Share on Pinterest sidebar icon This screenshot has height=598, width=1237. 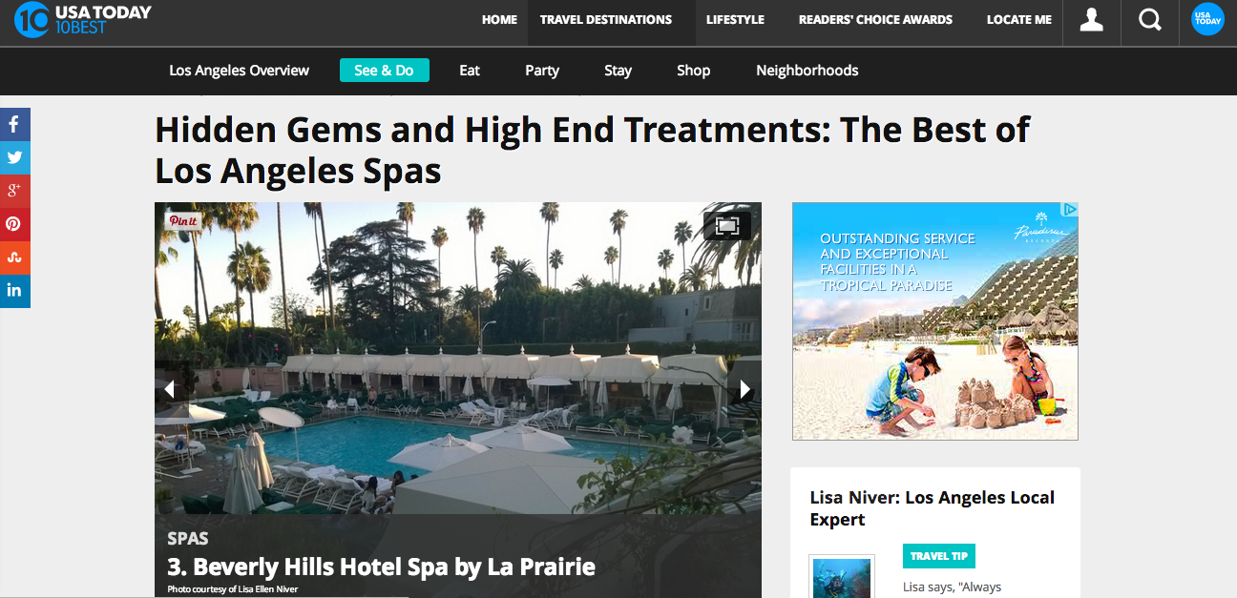[15, 224]
